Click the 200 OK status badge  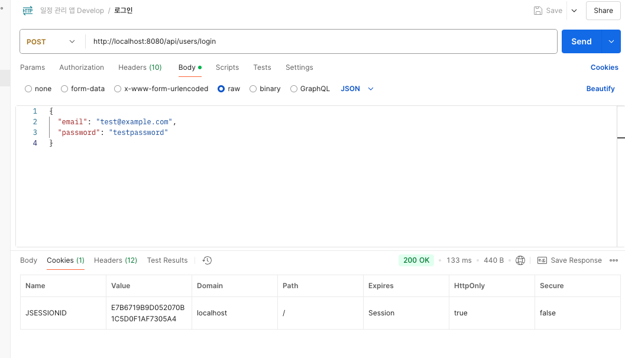point(416,260)
